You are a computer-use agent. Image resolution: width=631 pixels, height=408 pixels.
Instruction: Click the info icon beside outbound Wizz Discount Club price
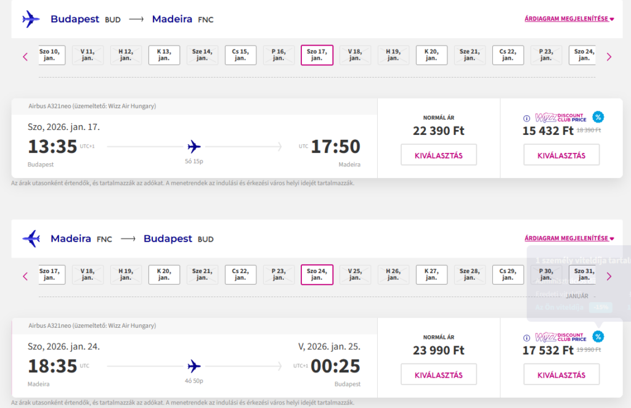pos(527,118)
